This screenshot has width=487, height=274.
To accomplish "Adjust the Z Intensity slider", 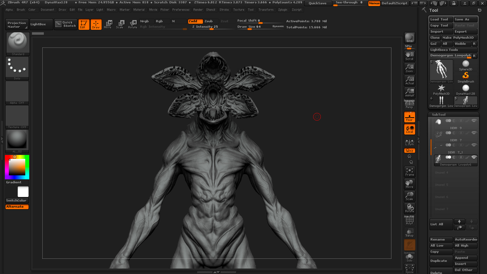I will click(207, 27).
